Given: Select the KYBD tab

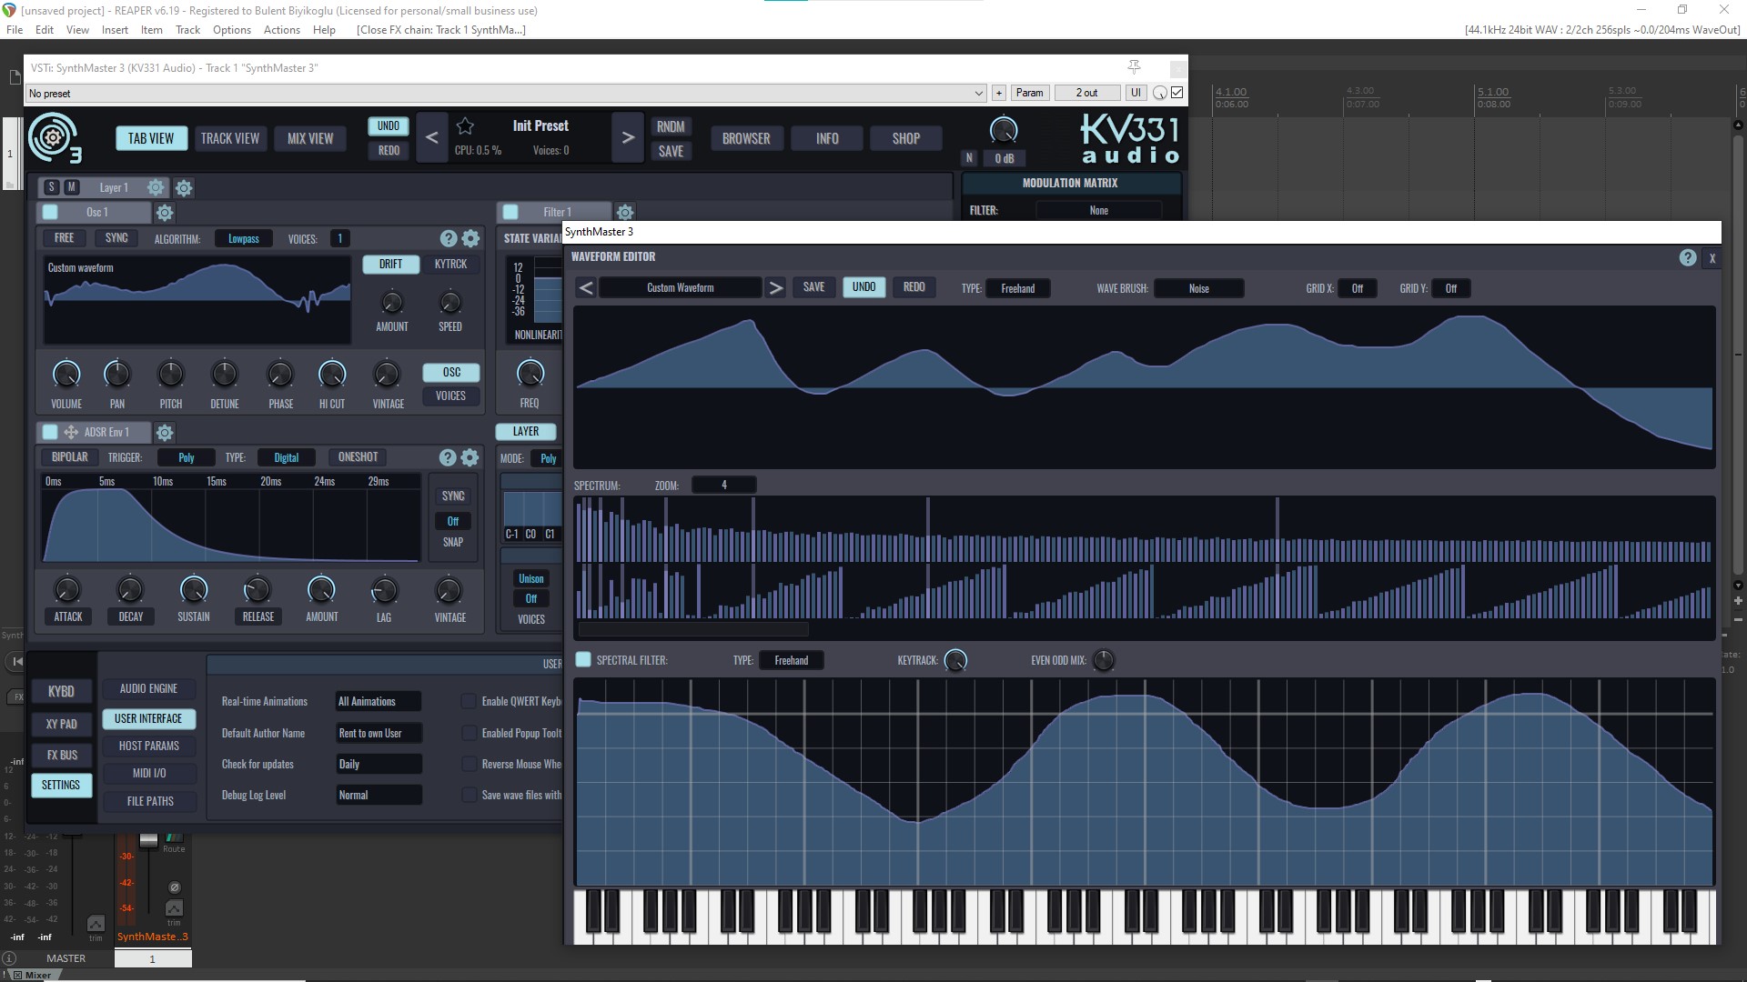Looking at the screenshot, I should tap(61, 692).
